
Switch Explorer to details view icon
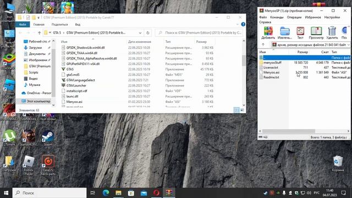click(x=237, y=110)
